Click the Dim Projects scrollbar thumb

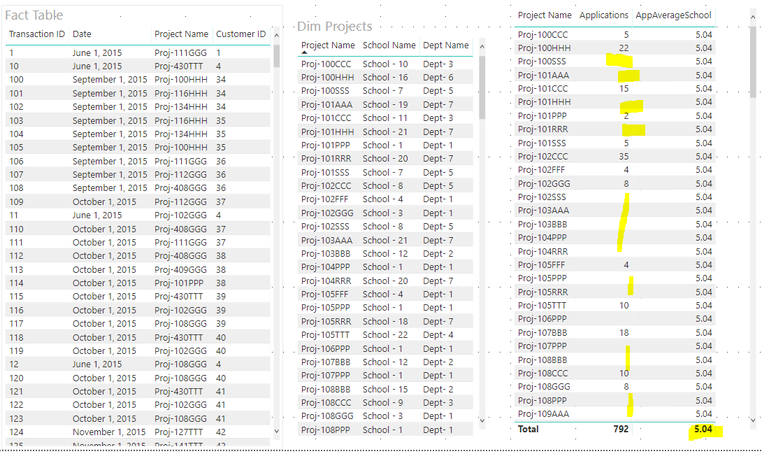[x=482, y=87]
